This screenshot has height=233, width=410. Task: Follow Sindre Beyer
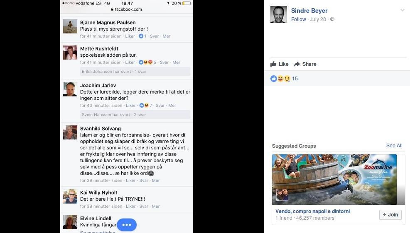pos(298,19)
